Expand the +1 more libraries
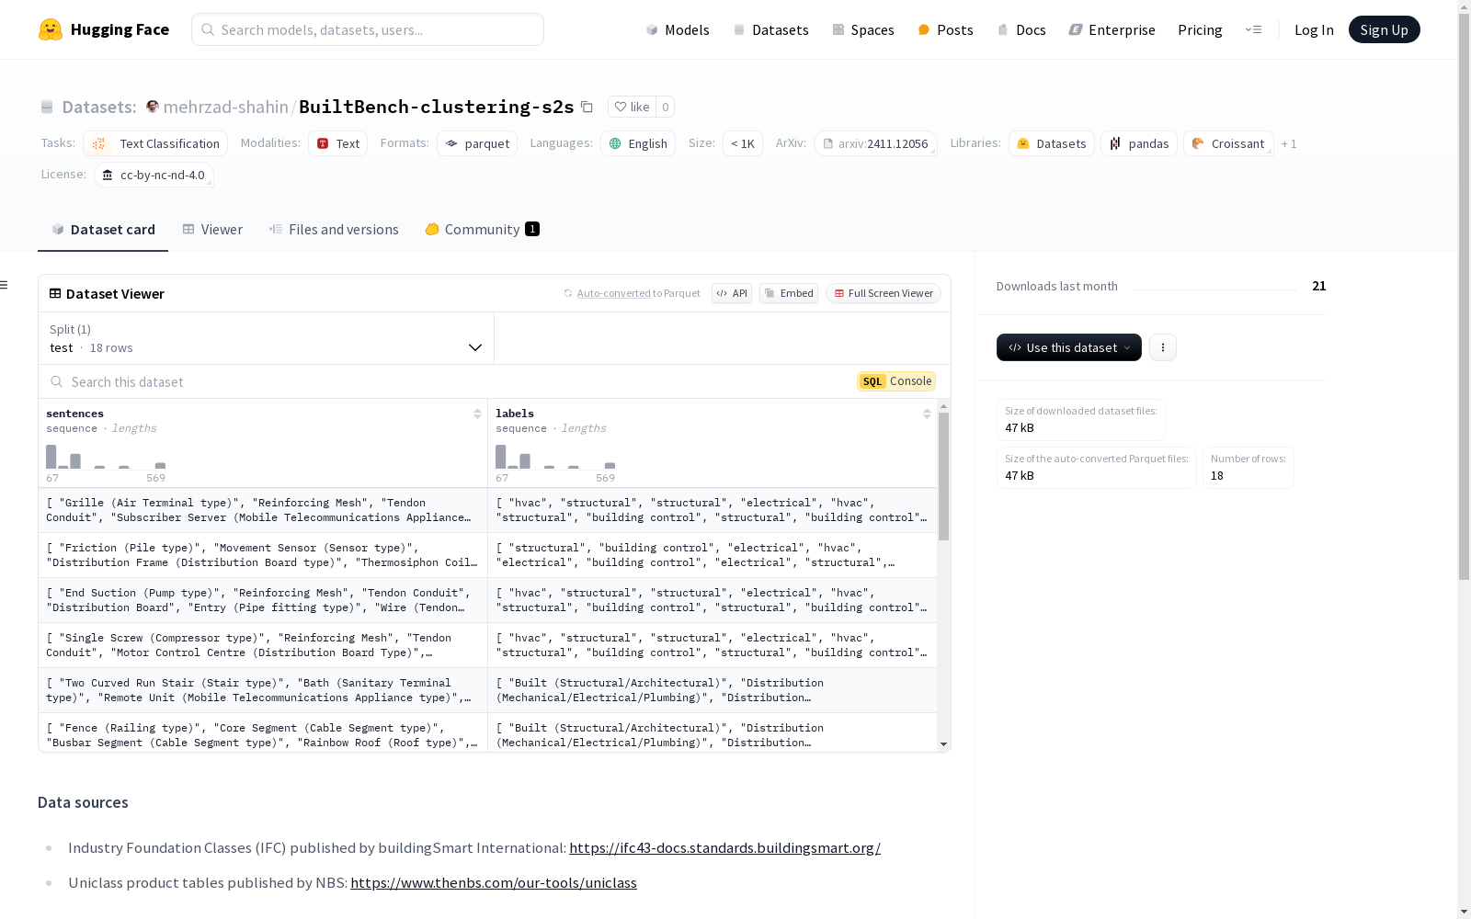Screen dimensions: 1471x919 coord(1289,143)
